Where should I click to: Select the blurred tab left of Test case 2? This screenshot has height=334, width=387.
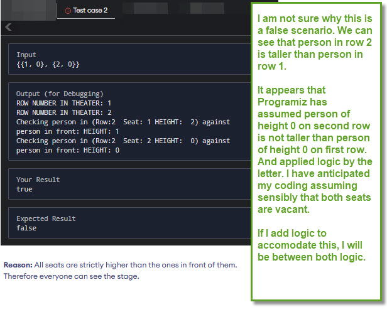coord(25,10)
